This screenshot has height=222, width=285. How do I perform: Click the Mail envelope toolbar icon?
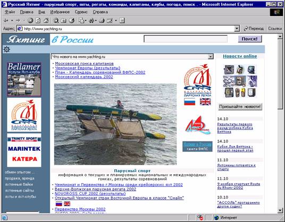pyautogui.click(x=81, y=21)
